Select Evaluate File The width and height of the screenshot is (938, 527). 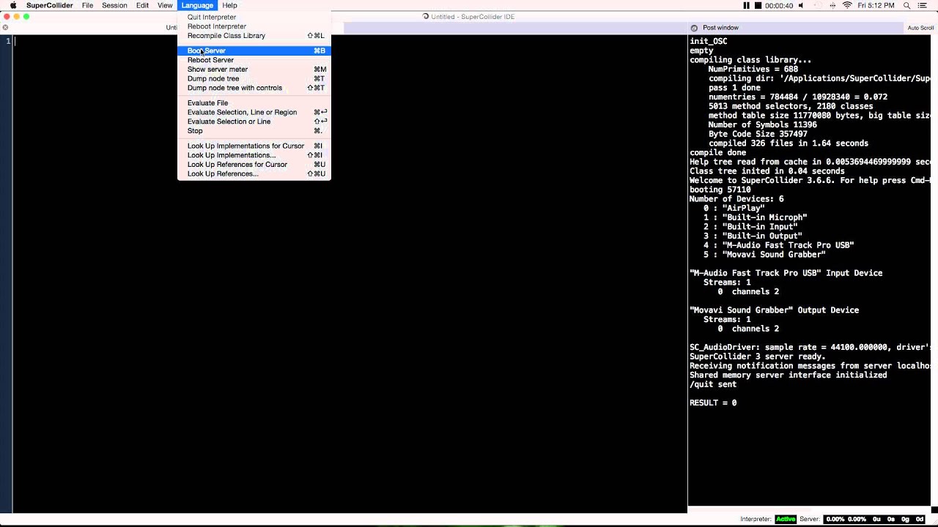(254, 103)
